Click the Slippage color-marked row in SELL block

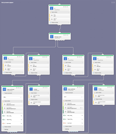pyautogui.click(x=12, y=112)
